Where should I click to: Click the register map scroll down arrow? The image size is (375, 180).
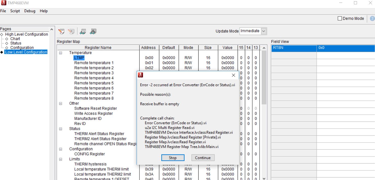coord(264,178)
